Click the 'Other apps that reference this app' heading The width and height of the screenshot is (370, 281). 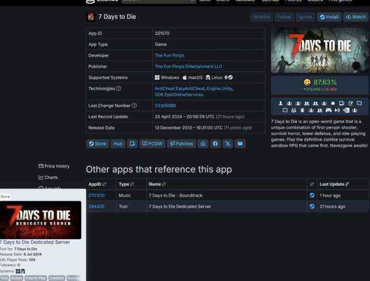[x=159, y=170]
